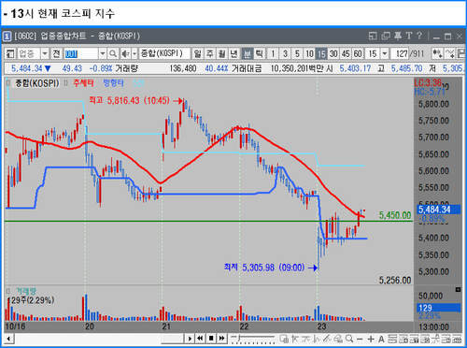Stop chart playback with square button
This screenshot has height=348, width=467.
pos(211,339)
